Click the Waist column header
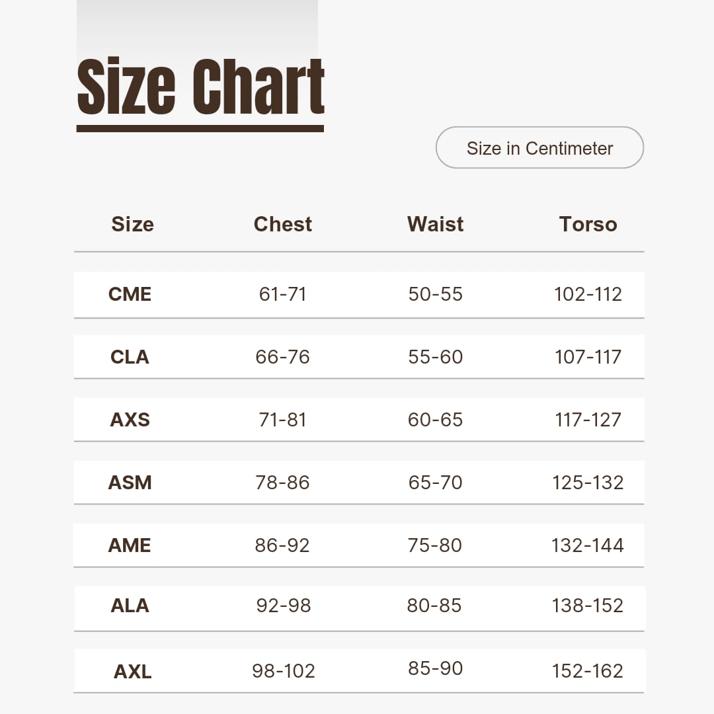The width and height of the screenshot is (714, 714). click(435, 224)
